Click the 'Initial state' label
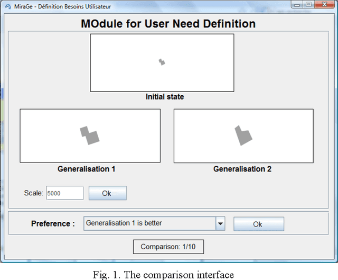 [165, 97]
